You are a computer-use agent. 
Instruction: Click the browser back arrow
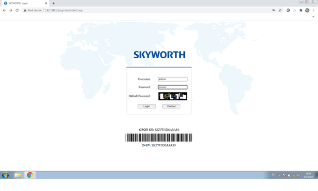tap(4, 10)
